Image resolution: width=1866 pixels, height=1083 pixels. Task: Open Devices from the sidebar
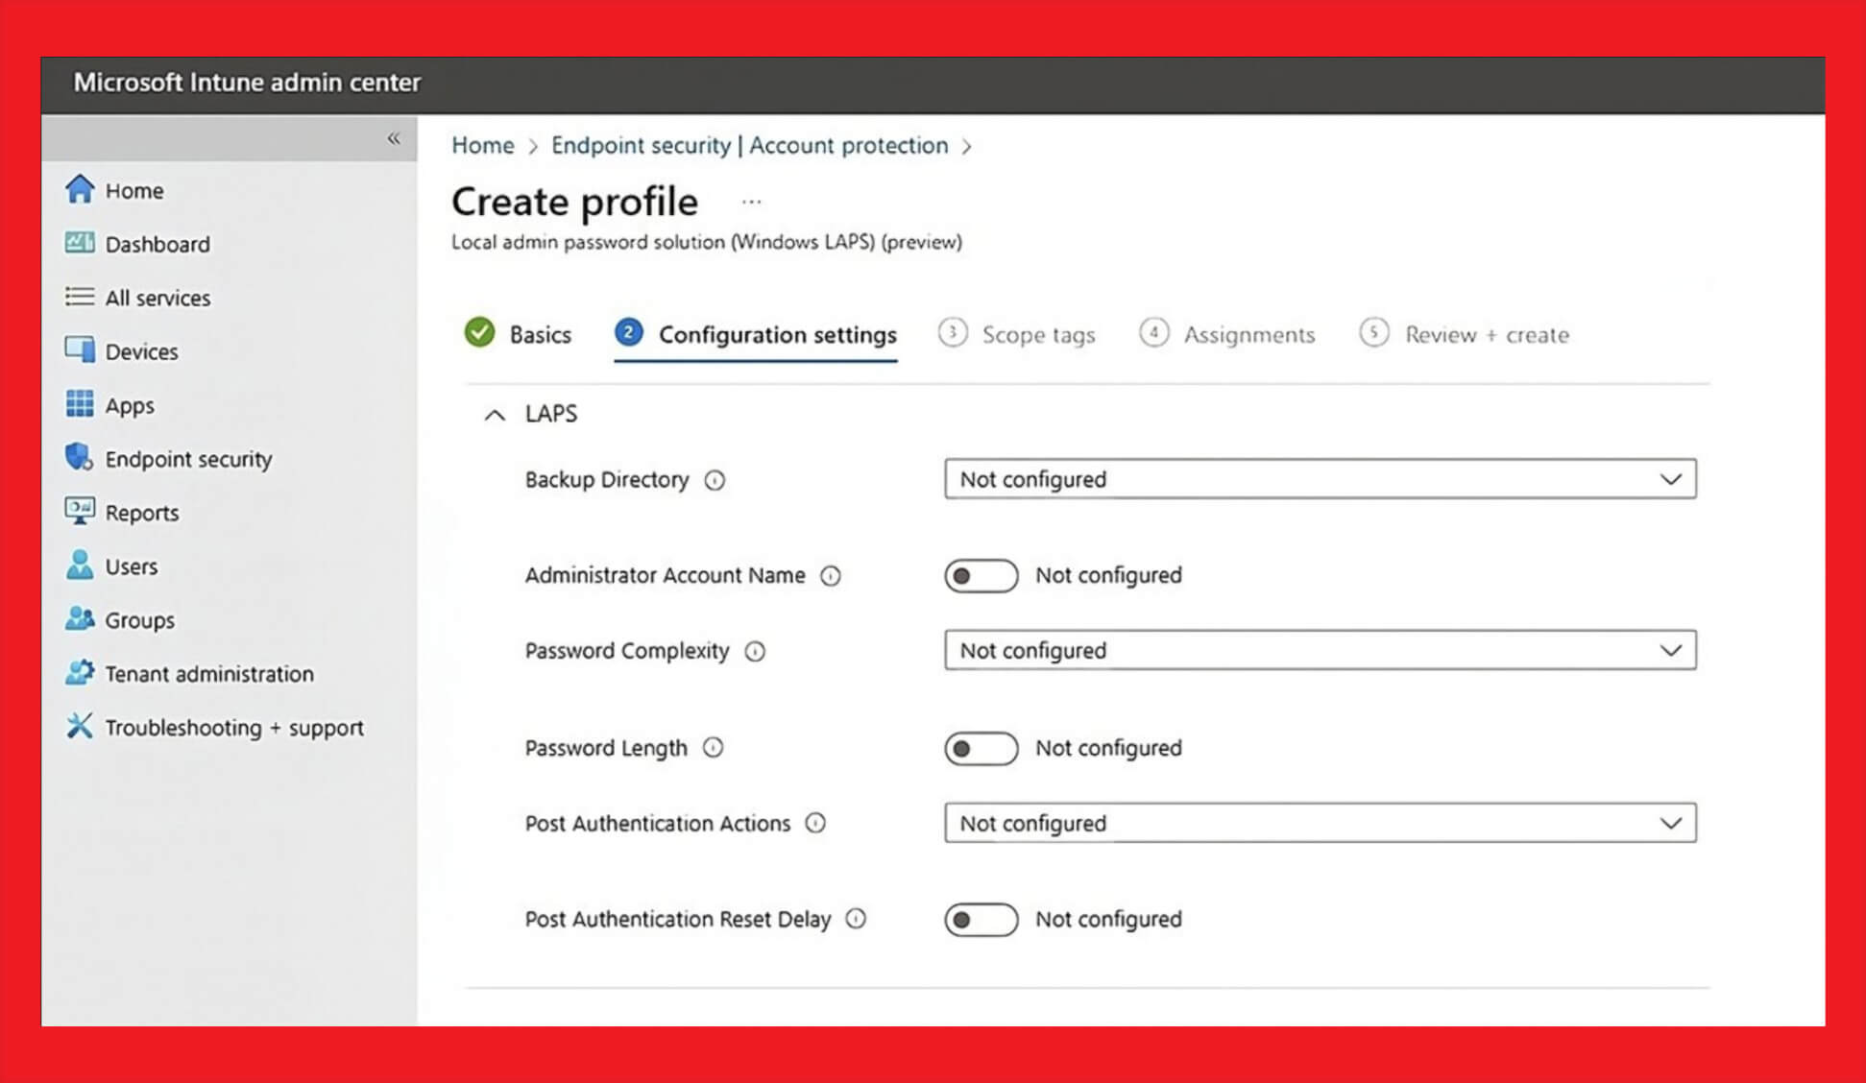click(x=141, y=351)
